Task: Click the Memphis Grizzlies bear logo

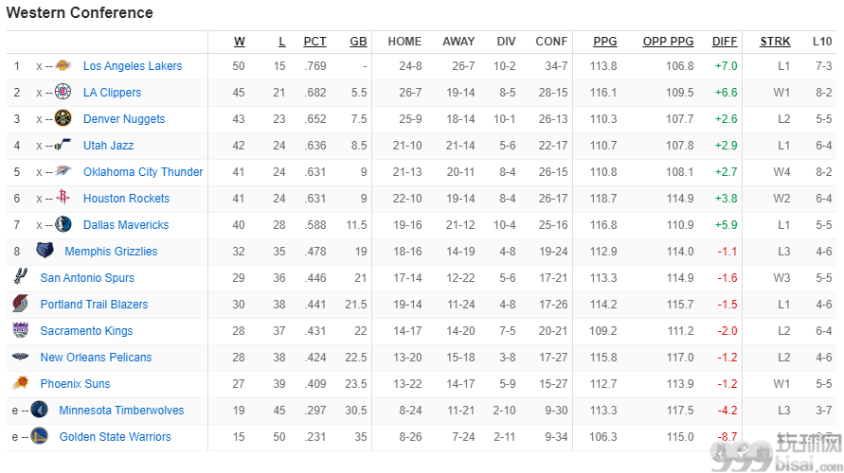Action: [45, 250]
